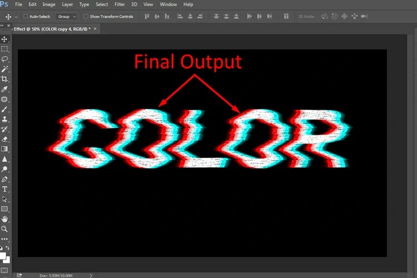Viewport: 417px width, 278px height.
Task: Click Distribute Top Edges button
Action: click(x=216, y=17)
